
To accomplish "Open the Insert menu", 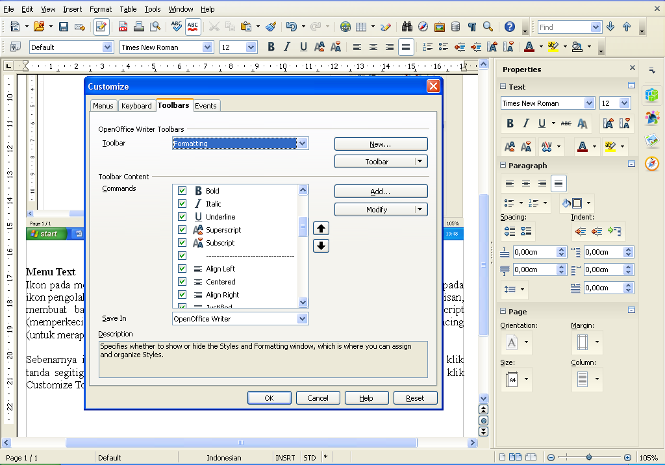I will tap(72, 9).
